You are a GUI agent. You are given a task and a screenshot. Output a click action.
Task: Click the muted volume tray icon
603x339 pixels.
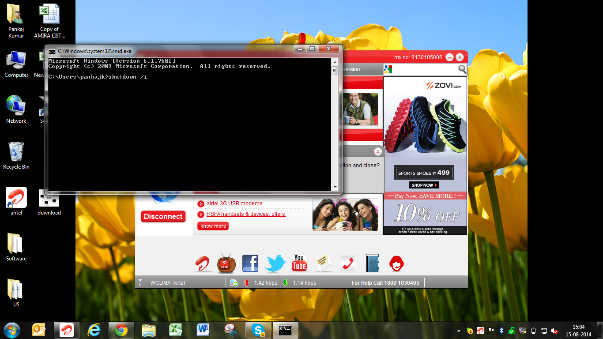[x=554, y=331]
